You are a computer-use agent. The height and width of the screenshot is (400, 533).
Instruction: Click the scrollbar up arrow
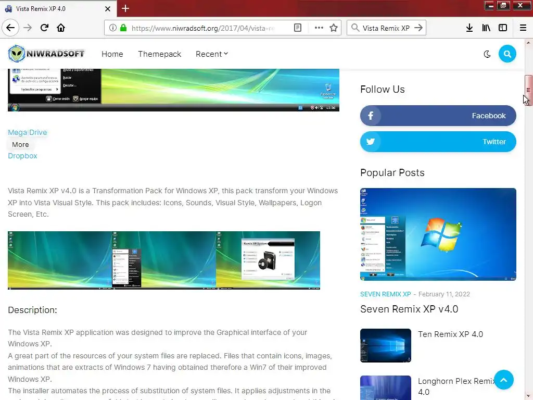(528, 43)
